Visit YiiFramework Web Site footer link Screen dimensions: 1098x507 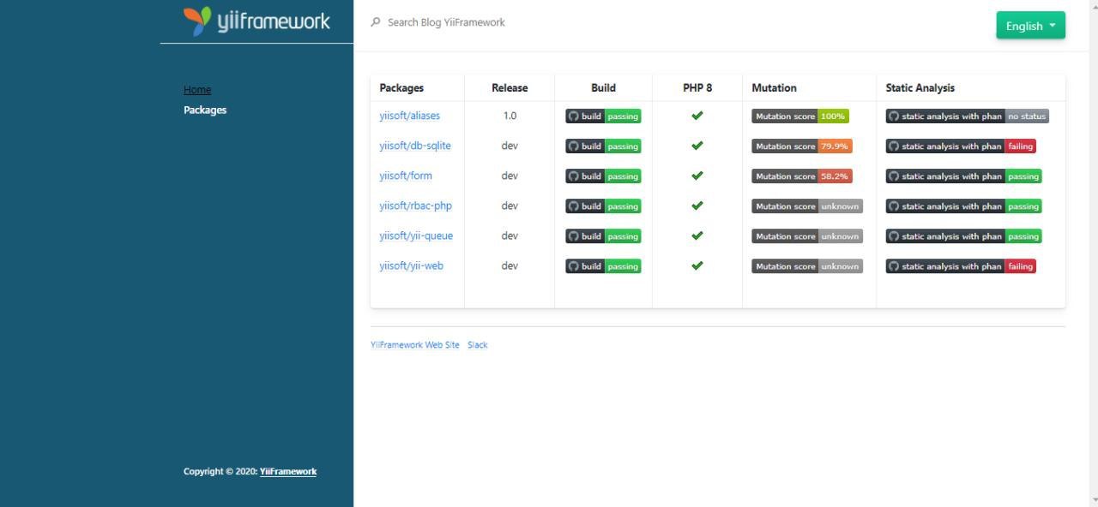coord(415,345)
